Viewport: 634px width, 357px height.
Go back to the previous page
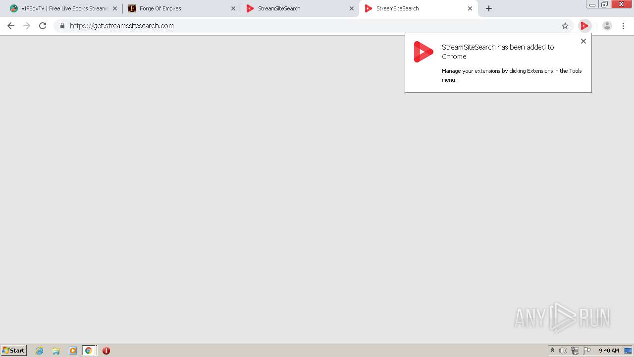pos(11,26)
